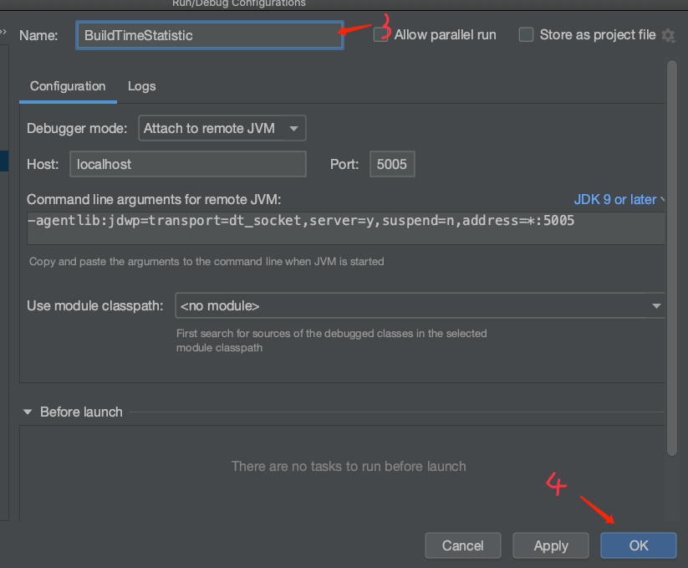Click the remote JVM command line arguments box
The image size is (688, 568).
pyautogui.click(x=346, y=228)
